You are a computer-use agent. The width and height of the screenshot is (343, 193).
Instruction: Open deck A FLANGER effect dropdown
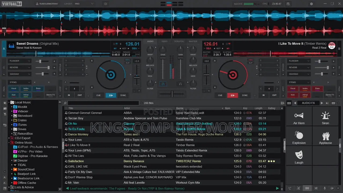(20, 61)
